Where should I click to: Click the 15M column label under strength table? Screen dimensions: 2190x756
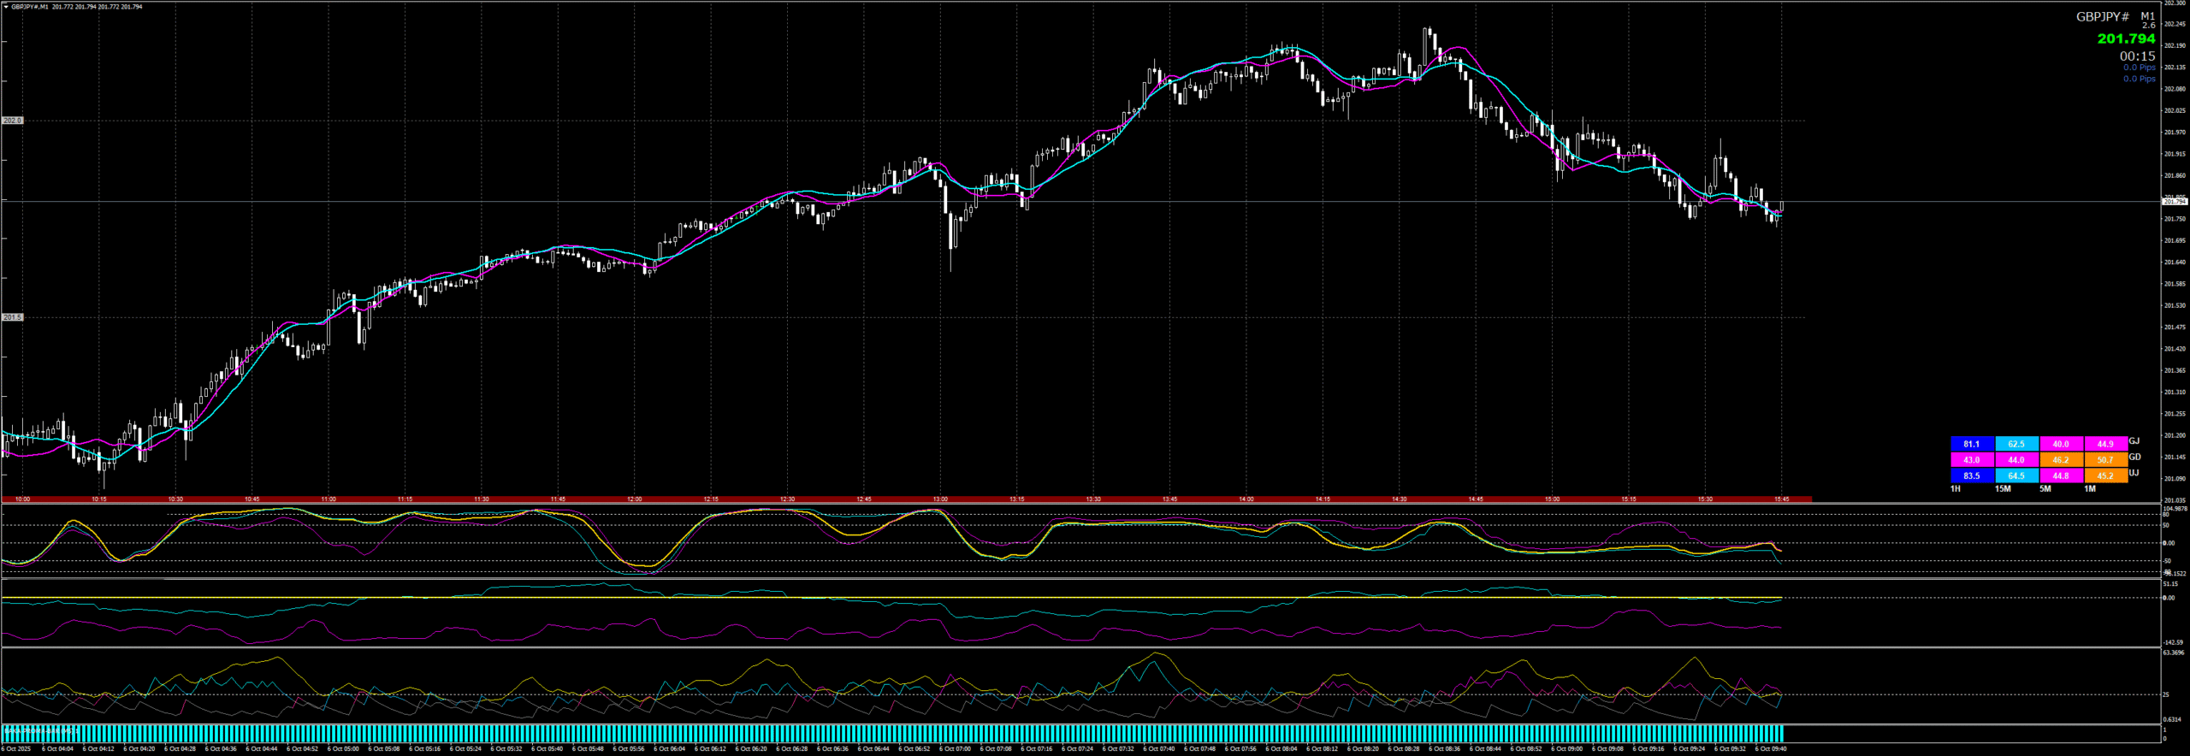[x=2003, y=489]
